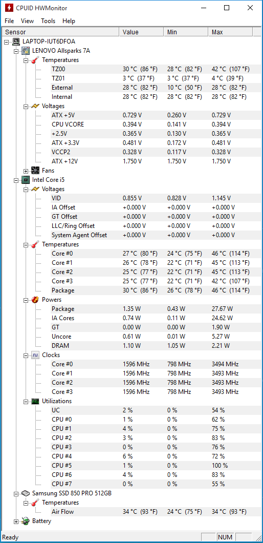Click the LENOVO Allsparks 7A motherboard icon
Screen dimensions: 263x543
click(x=25, y=51)
